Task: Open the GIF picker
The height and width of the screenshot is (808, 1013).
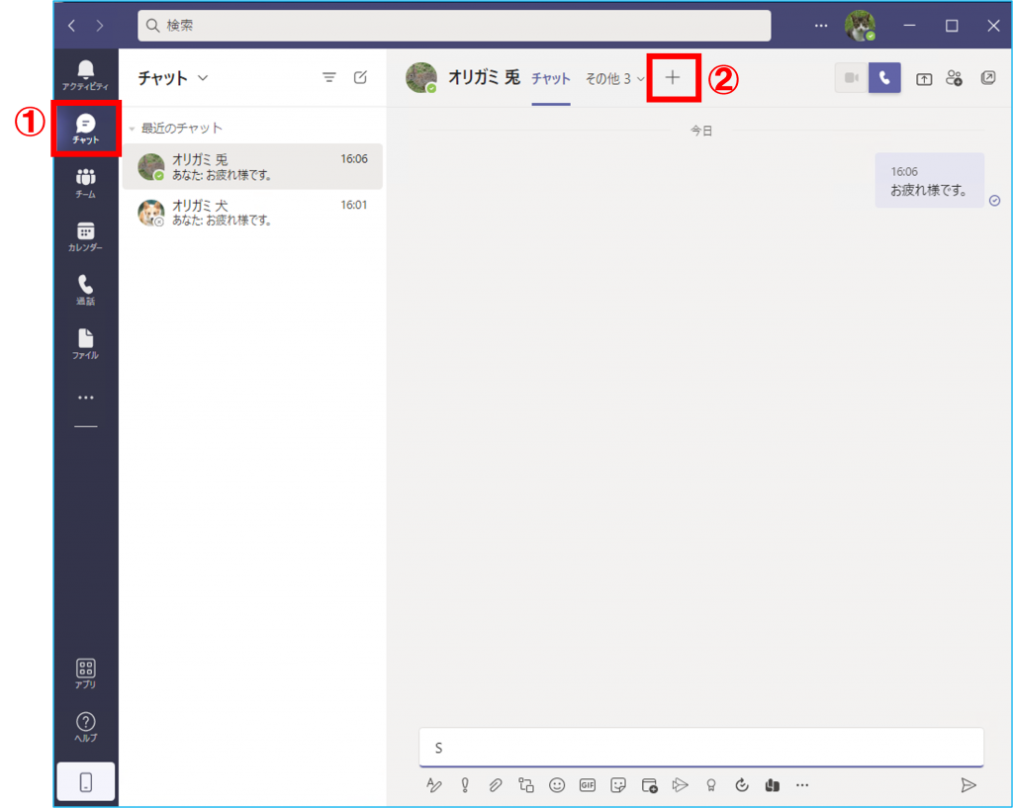Action: coord(588,785)
